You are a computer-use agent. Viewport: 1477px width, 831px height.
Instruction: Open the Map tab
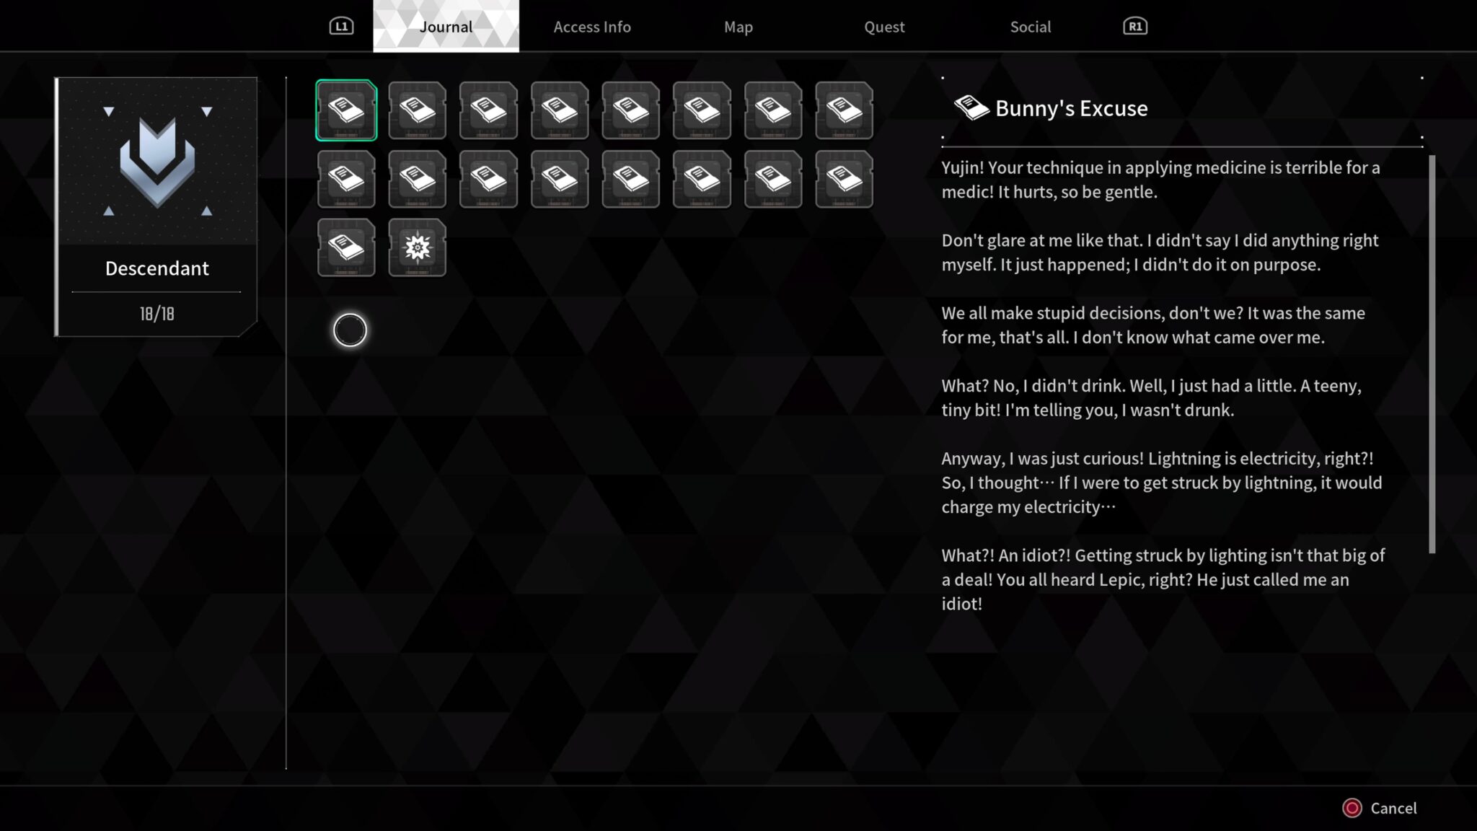point(738,27)
